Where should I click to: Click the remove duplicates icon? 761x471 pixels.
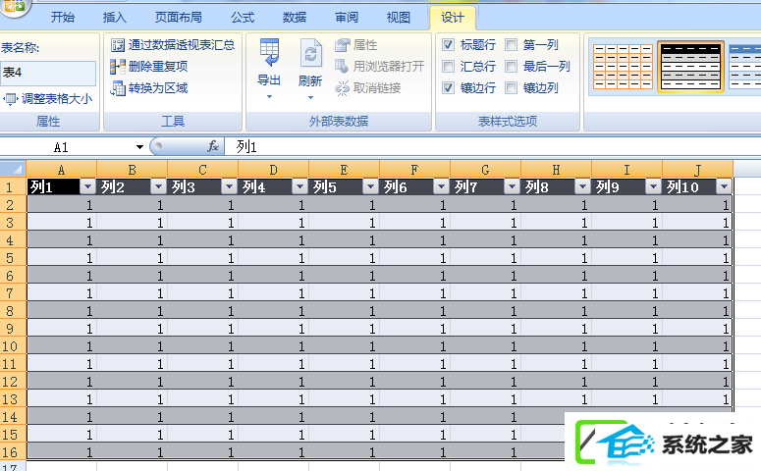(x=118, y=67)
